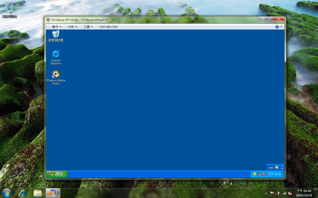Open the 動作 menu in Virtual PC
Screen dimensions: 318x198
[x=57, y=27]
